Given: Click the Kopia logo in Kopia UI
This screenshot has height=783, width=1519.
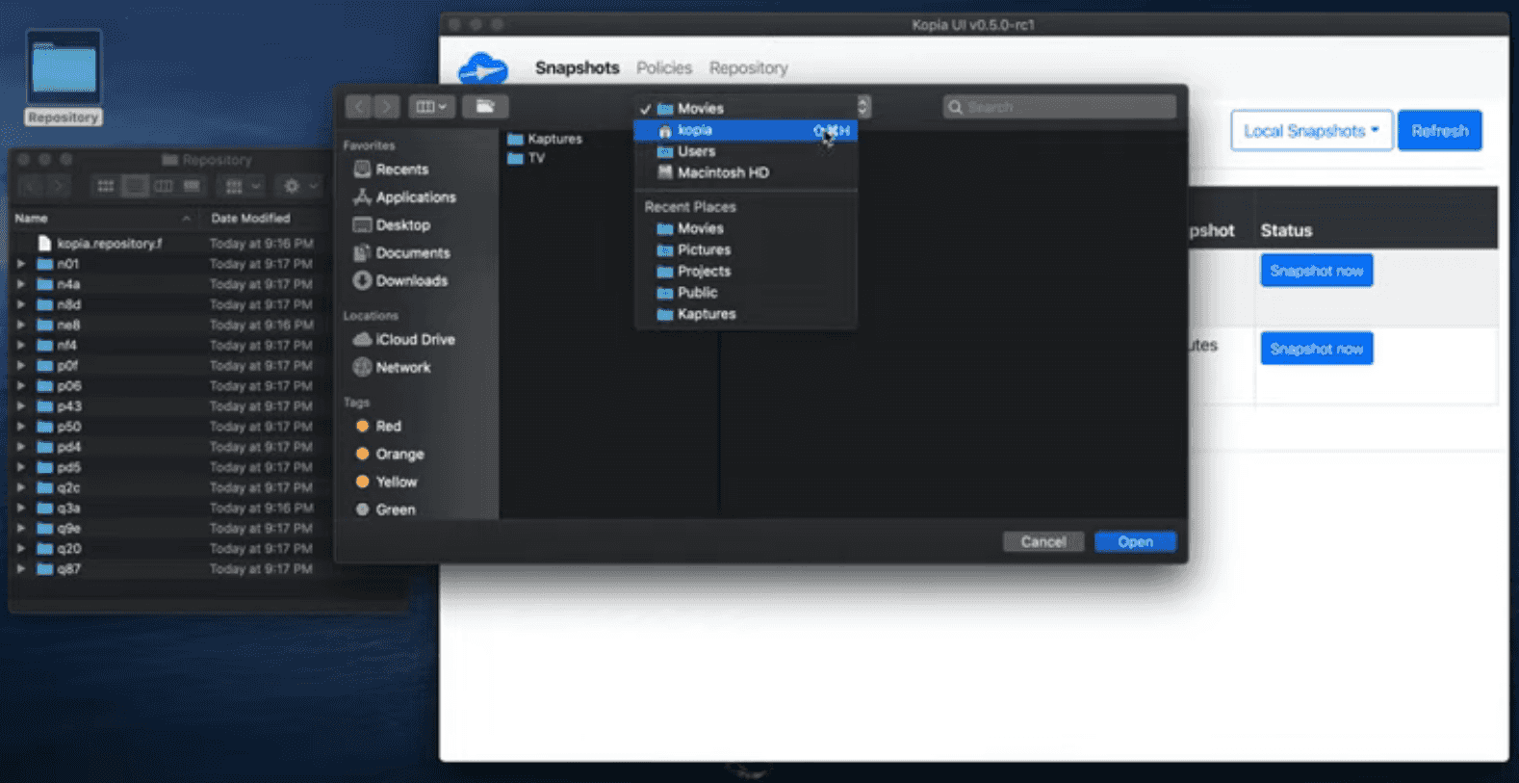Looking at the screenshot, I should coord(482,69).
